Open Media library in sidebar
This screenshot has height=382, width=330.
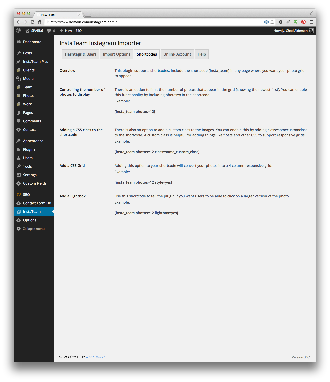34,79
